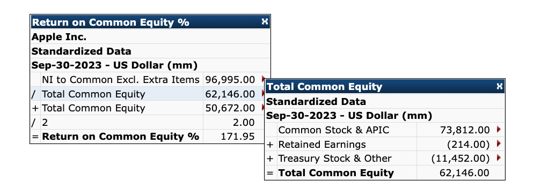Click the Total Common Equity popup title bar
This screenshot has width=541, height=196.
tap(385, 86)
